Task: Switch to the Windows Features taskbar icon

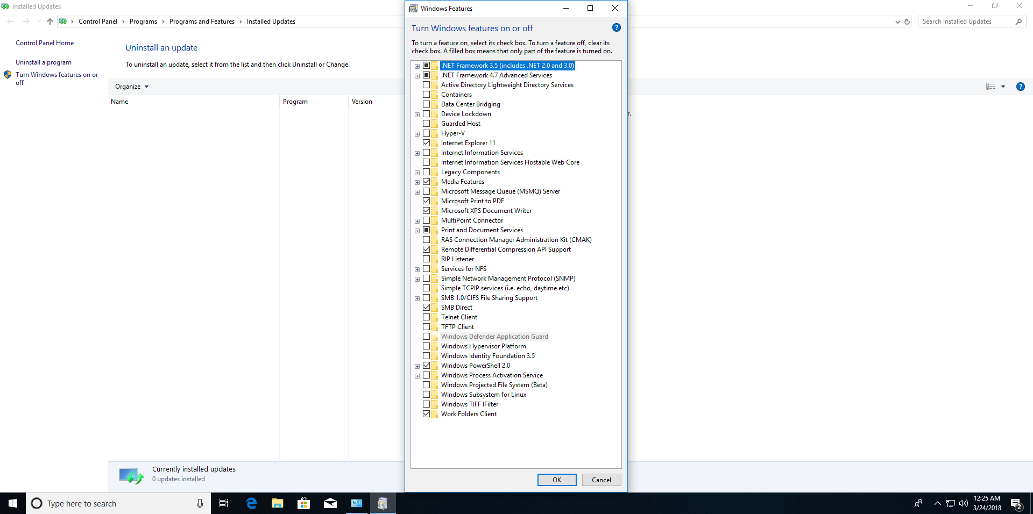Action: click(x=383, y=503)
